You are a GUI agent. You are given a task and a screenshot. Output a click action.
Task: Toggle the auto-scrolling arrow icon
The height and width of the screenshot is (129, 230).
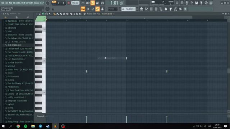tap(88, 9)
